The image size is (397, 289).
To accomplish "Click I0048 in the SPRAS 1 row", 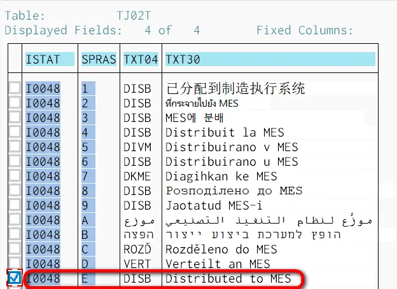I will coord(43,88).
